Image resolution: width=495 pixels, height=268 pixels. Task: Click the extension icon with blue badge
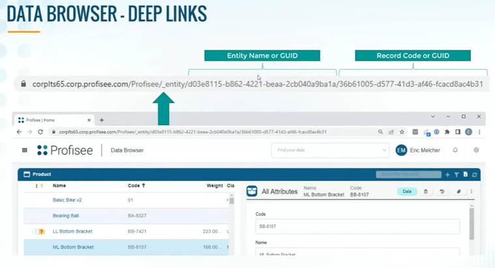pyautogui.click(x=427, y=132)
